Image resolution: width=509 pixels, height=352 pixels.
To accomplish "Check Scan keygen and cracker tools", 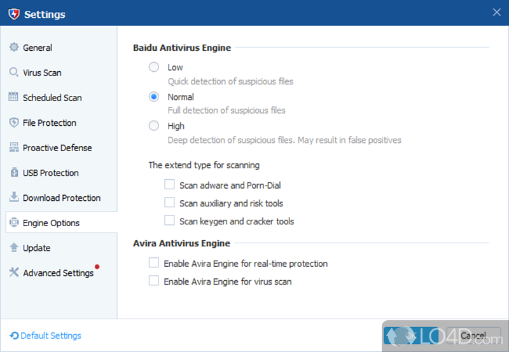I will [x=169, y=221].
